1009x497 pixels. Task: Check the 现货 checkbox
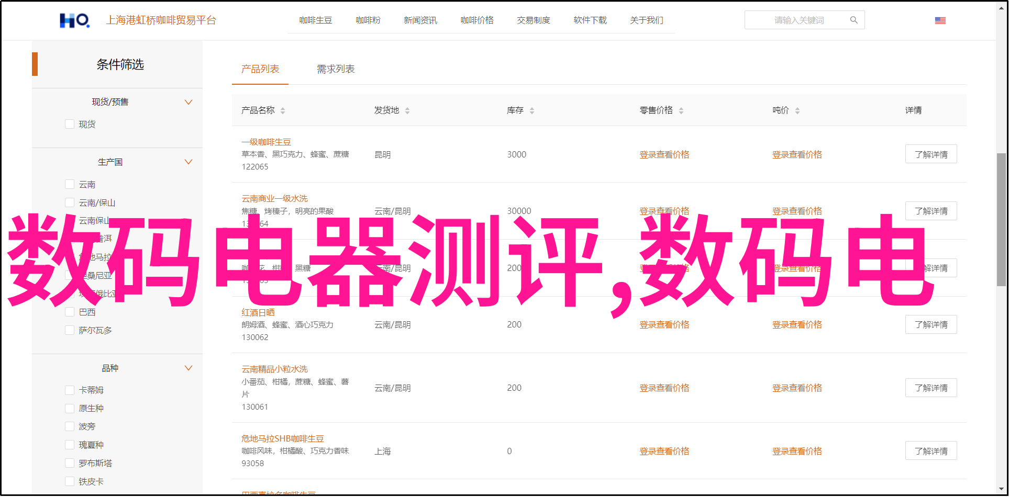tap(70, 124)
